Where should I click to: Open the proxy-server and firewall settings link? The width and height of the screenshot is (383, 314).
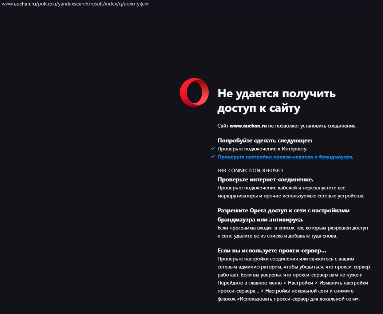[x=285, y=157]
